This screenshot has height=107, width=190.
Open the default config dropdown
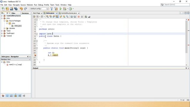[47, 9]
